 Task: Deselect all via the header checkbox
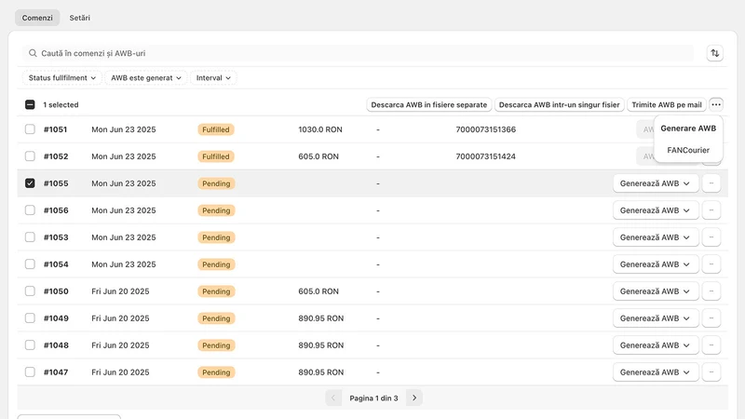[30, 104]
